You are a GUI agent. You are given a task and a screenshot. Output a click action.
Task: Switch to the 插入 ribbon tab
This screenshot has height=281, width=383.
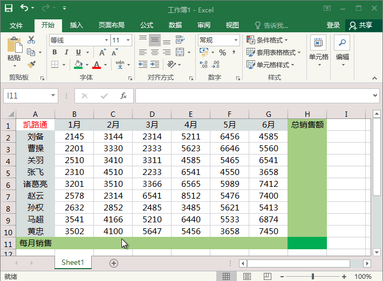[77, 25]
